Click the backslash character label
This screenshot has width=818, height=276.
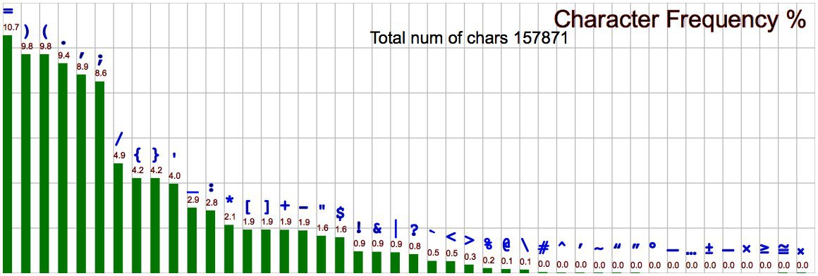525,245
